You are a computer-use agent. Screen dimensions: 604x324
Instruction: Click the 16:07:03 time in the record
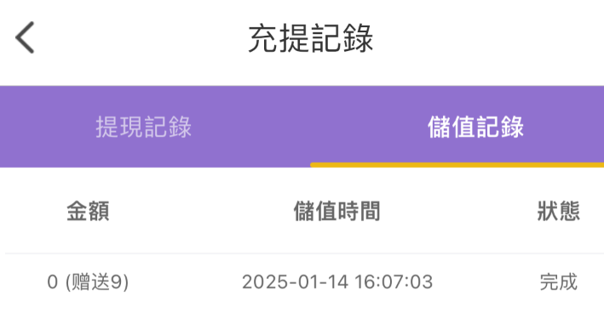click(394, 281)
